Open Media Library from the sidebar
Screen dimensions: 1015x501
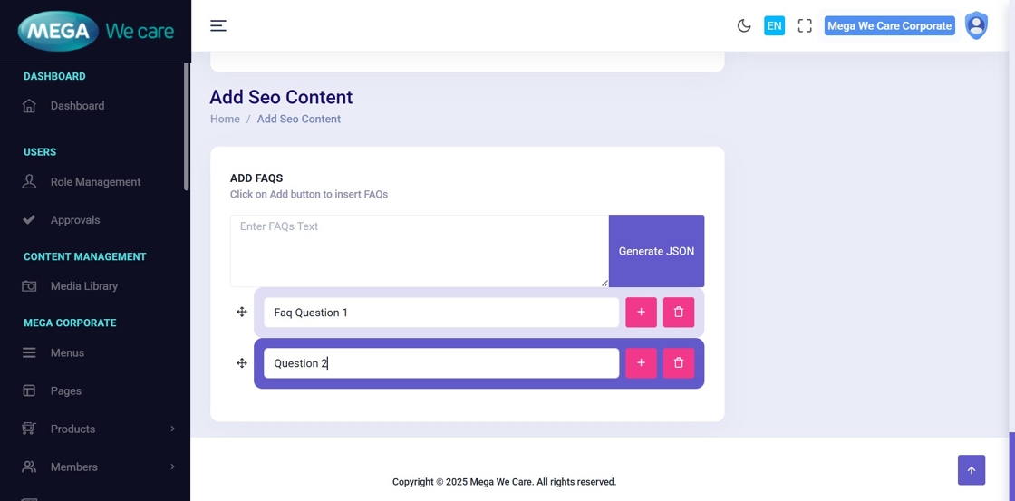click(83, 286)
